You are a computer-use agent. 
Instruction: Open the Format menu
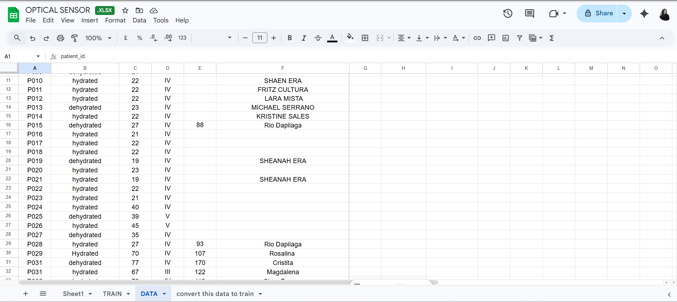(x=115, y=20)
